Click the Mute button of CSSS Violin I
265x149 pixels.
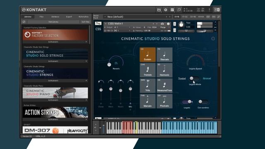tap(175, 30)
